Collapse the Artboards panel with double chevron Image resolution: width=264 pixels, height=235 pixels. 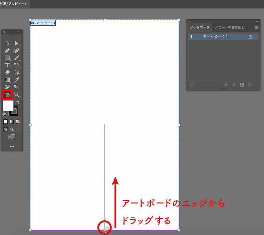tap(257, 21)
